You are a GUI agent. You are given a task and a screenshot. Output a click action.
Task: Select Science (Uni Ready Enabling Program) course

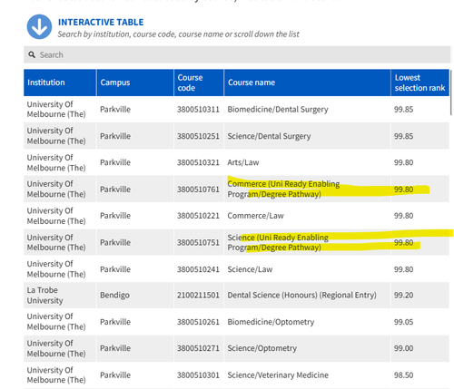point(278,242)
